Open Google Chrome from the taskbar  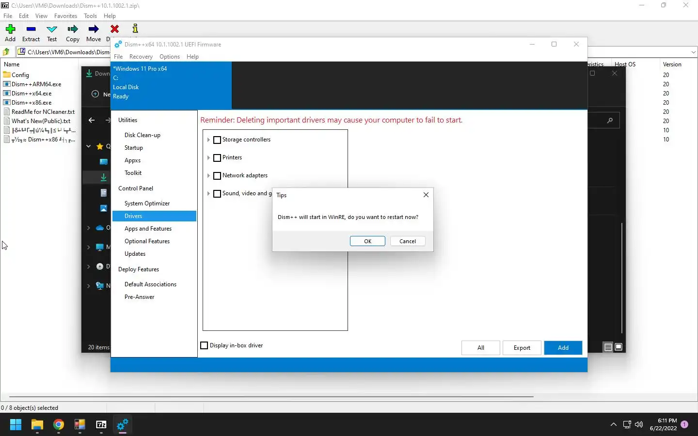click(59, 425)
